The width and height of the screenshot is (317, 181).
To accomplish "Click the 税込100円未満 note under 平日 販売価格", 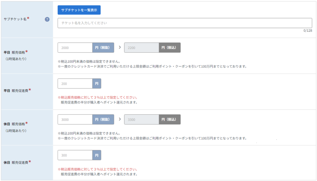I will click(89, 62).
